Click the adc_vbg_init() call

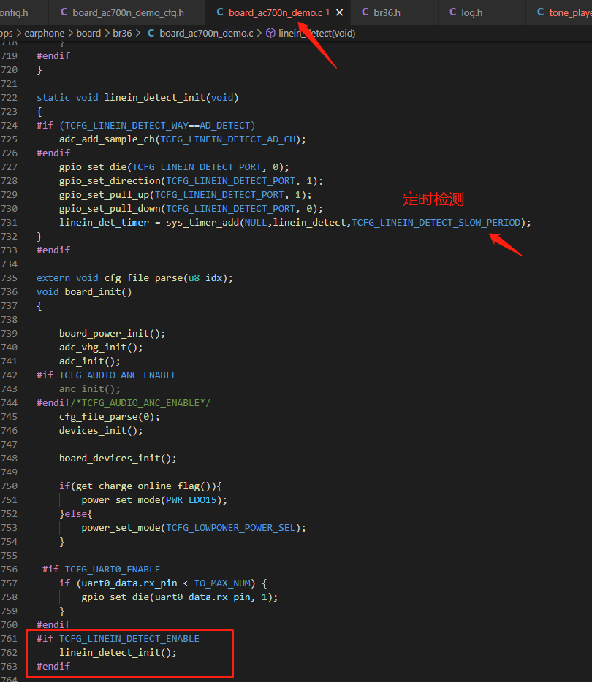pyautogui.click(x=101, y=348)
